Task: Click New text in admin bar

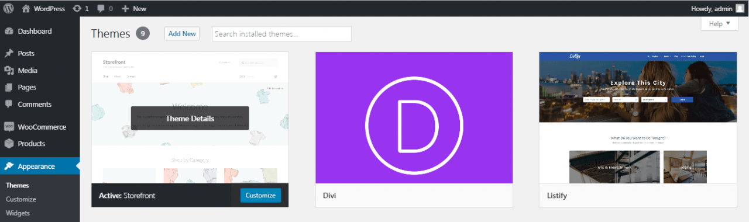Action: pos(140,9)
